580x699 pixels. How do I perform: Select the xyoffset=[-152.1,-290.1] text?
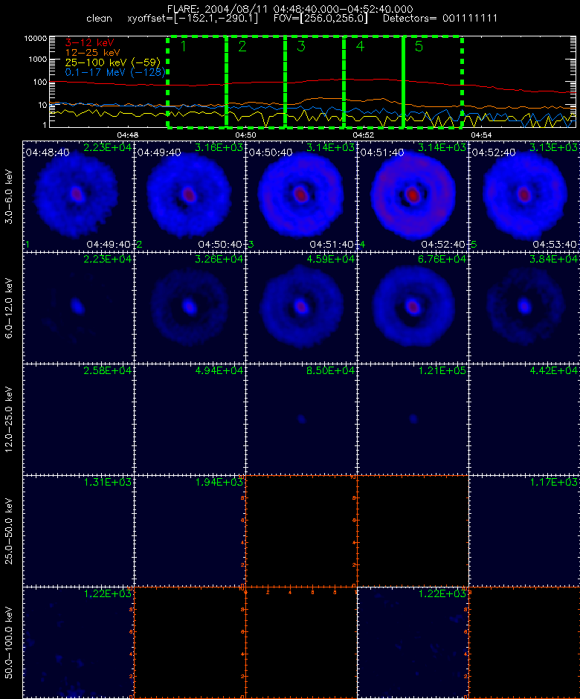(x=193, y=19)
